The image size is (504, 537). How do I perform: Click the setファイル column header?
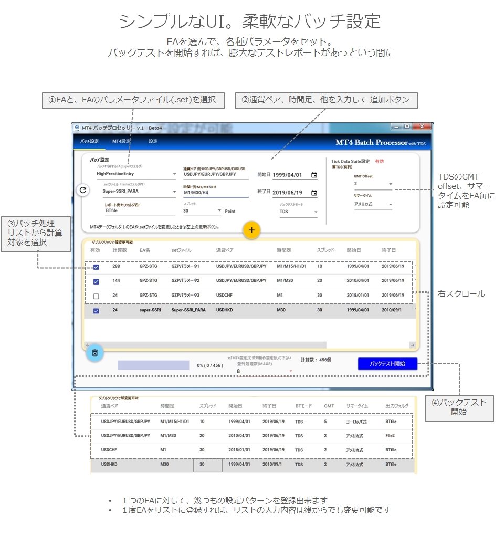coord(181,250)
